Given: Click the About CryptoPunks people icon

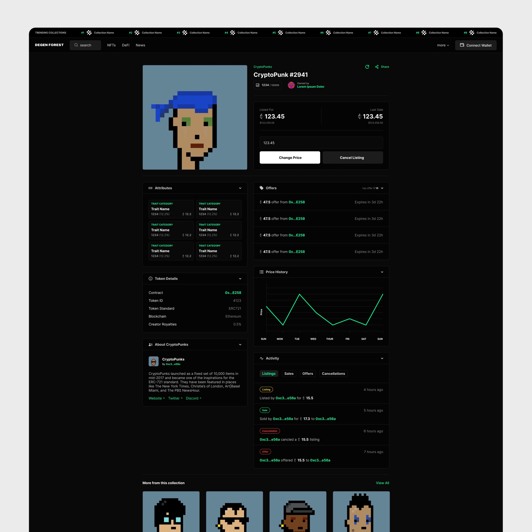Looking at the screenshot, I should [x=151, y=344].
